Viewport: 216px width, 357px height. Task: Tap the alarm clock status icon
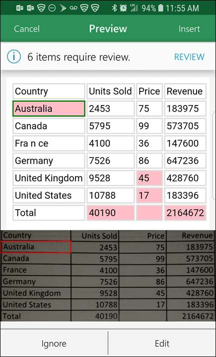pyautogui.click(x=124, y=8)
